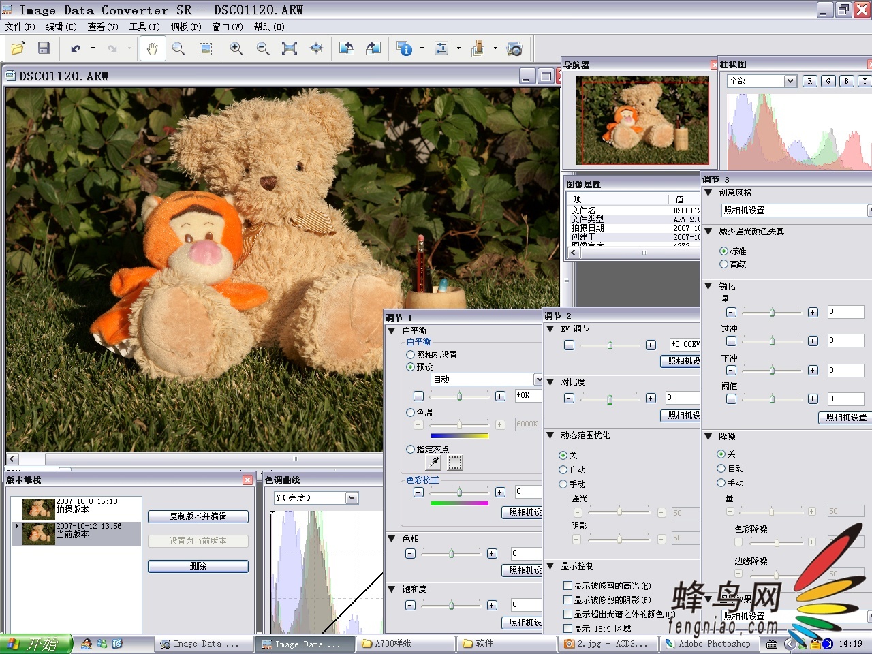Click the copy version and edit button
The image size is (872, 654).
pos(198,516)
